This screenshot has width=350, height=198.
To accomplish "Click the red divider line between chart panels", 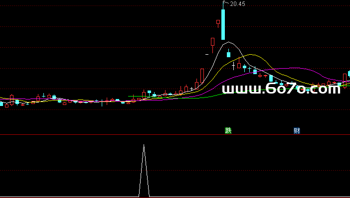I will click(x=175, y=134).
